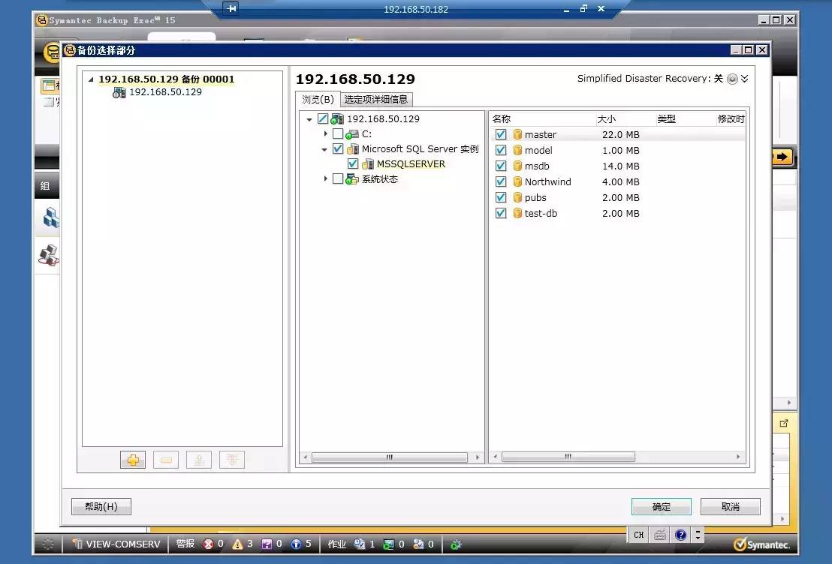832x564 pixels.
Task: Click the MSSQLSERVER instance icon
Action: tap(367, 164)
